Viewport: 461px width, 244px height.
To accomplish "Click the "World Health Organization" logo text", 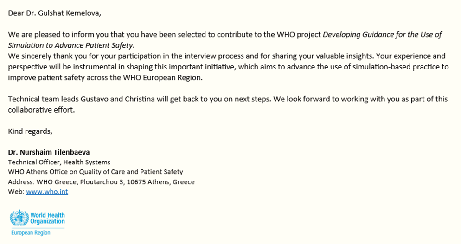I will click(47, 218).
